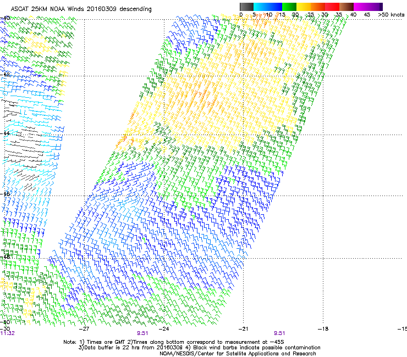Click the '-50' latitude axis label
The image size is (407, 357).
click(5, 322)
